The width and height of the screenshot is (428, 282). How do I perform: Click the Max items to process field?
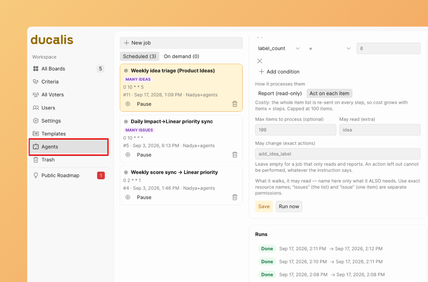296,130
